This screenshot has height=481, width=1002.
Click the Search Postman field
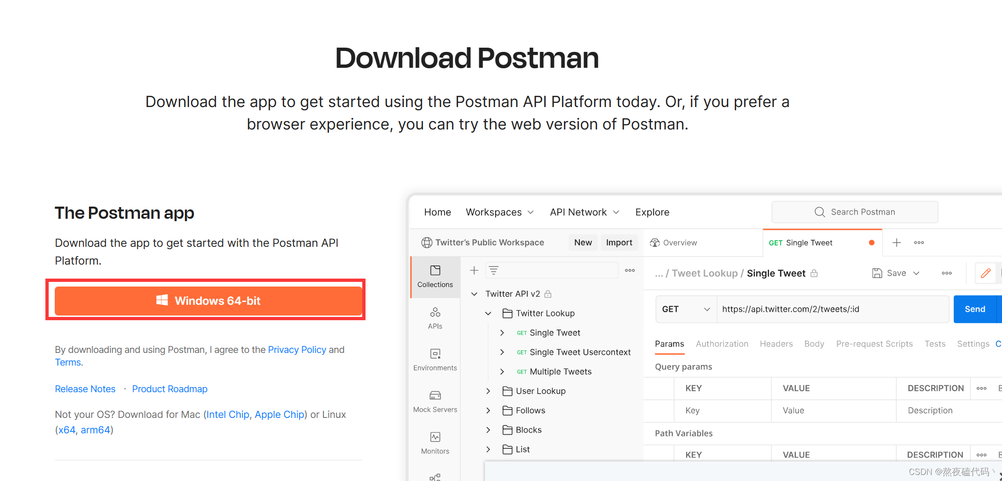pyautogui.click(x=855, y=212)
